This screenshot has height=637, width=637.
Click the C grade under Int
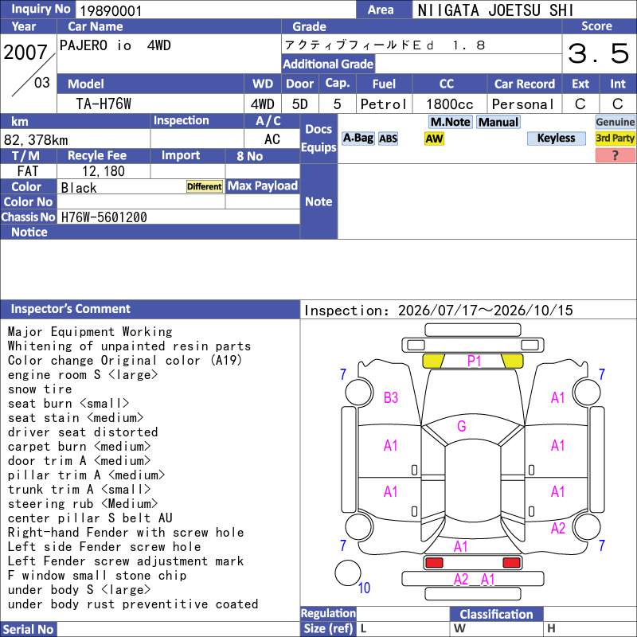[x=618, y=104]
